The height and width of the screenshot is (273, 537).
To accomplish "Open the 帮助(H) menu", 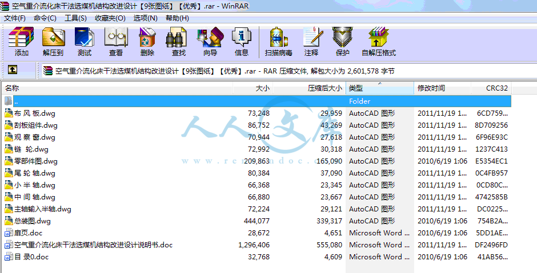I will click(x=177, y=18).
